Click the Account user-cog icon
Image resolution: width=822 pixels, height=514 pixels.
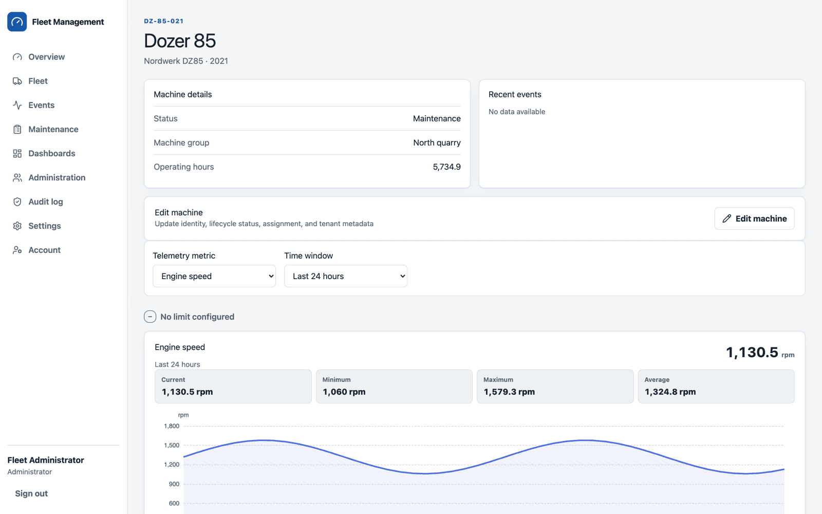tap(17, 250)
